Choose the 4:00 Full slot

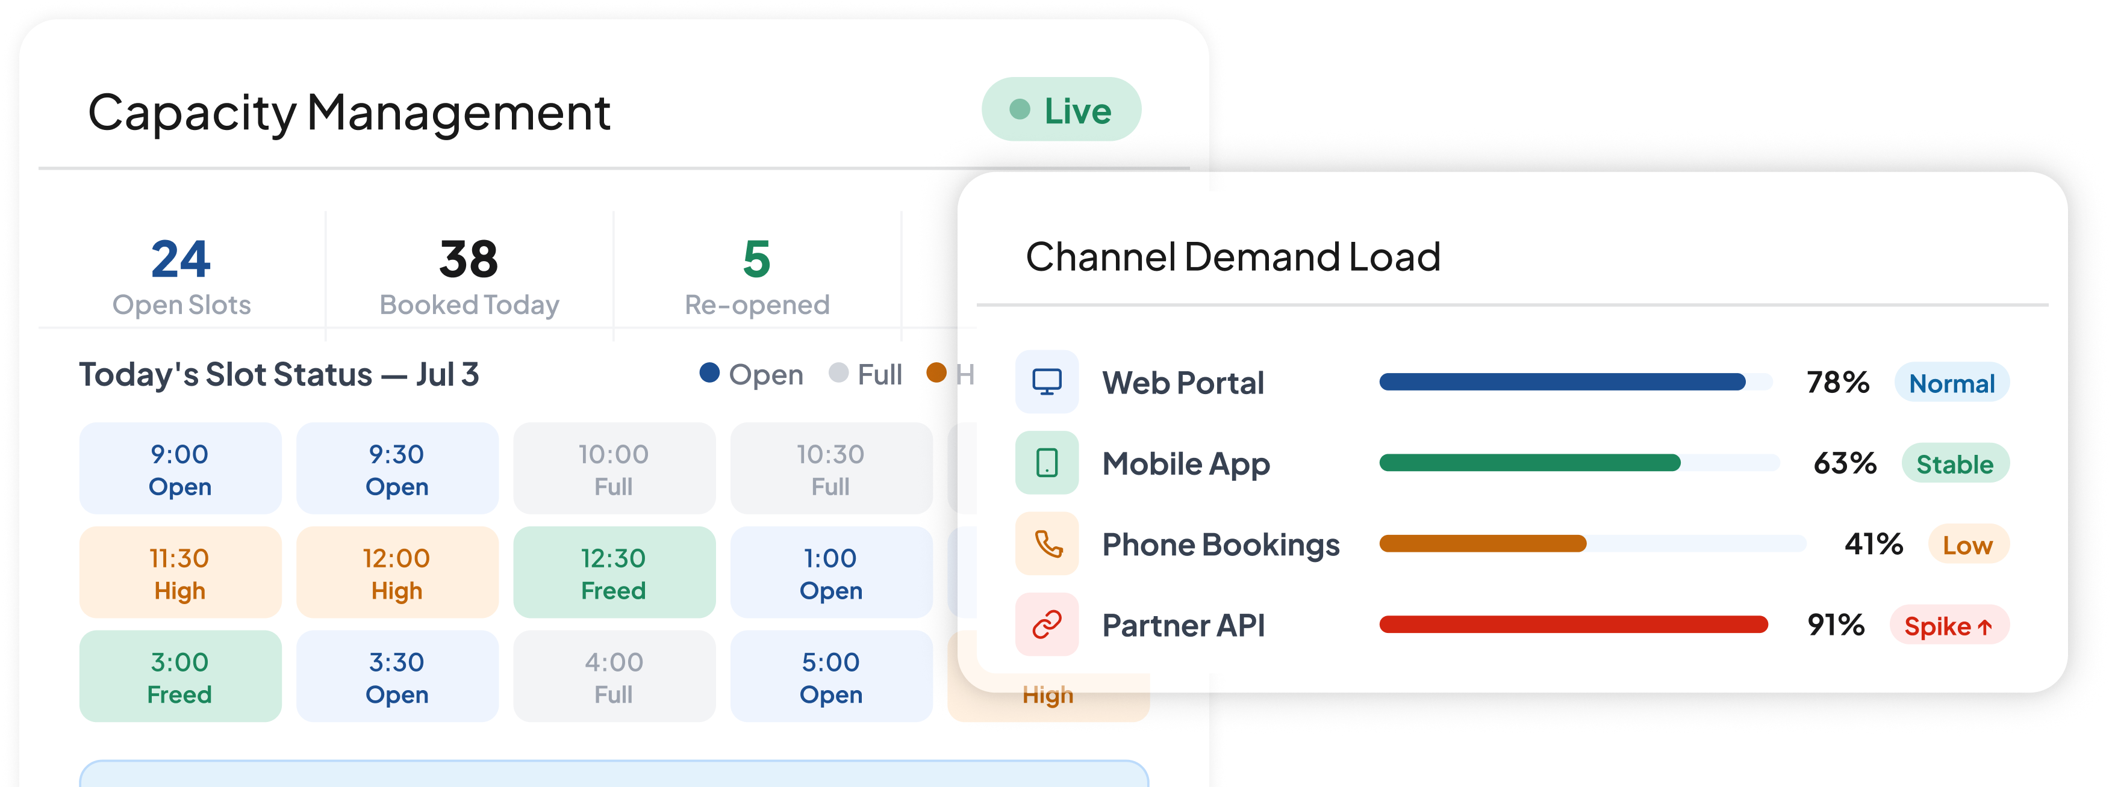(614, 676)
